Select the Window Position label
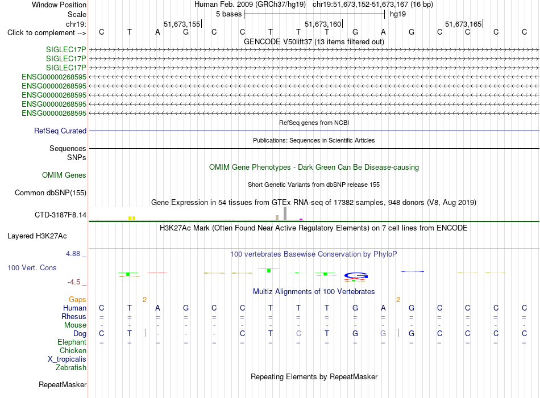 (59, 5)
